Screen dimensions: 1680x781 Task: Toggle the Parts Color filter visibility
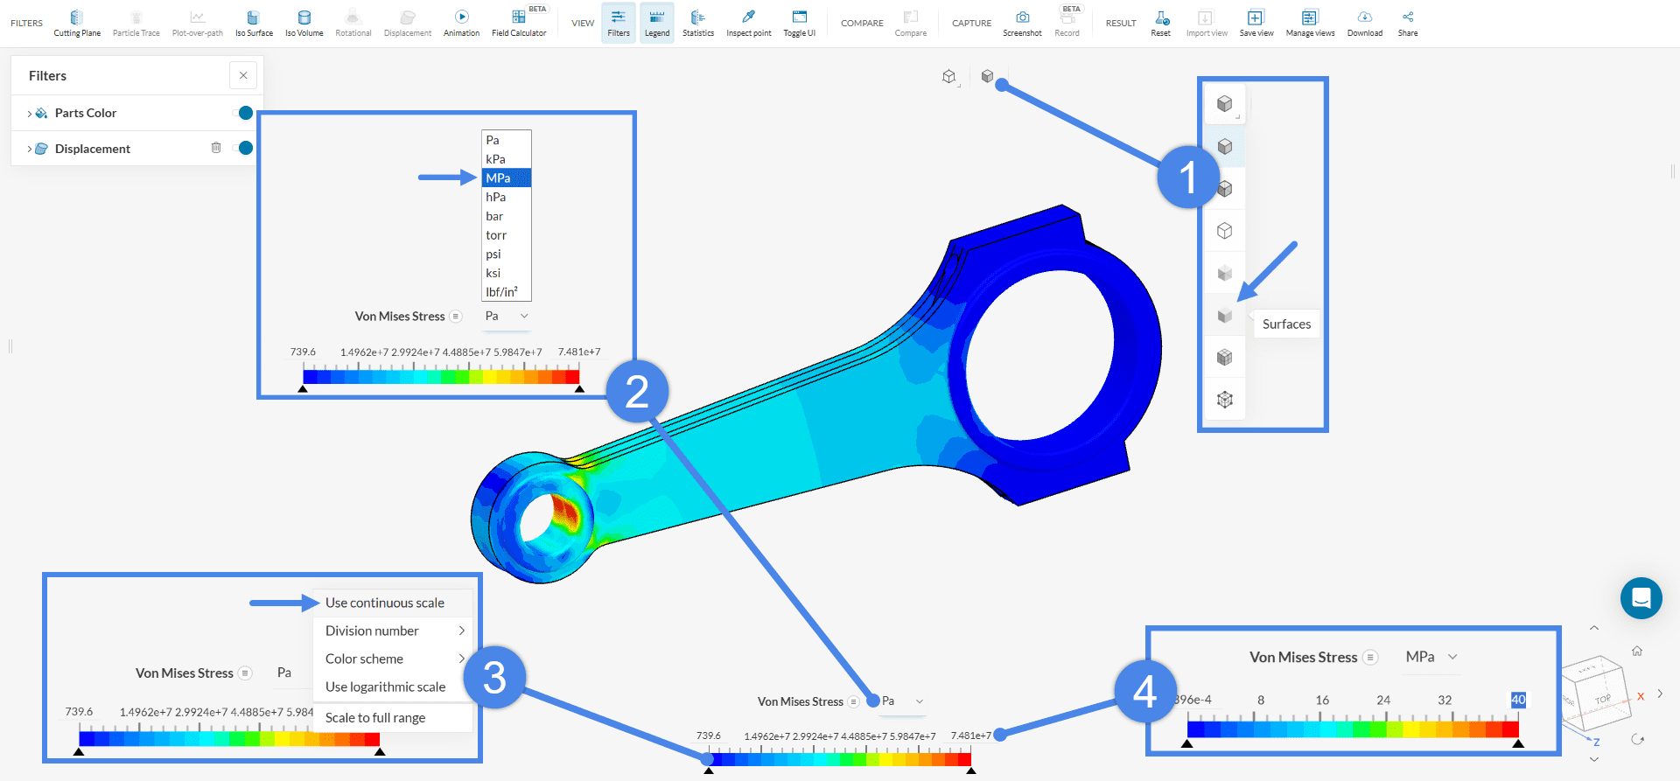point(244,113)
